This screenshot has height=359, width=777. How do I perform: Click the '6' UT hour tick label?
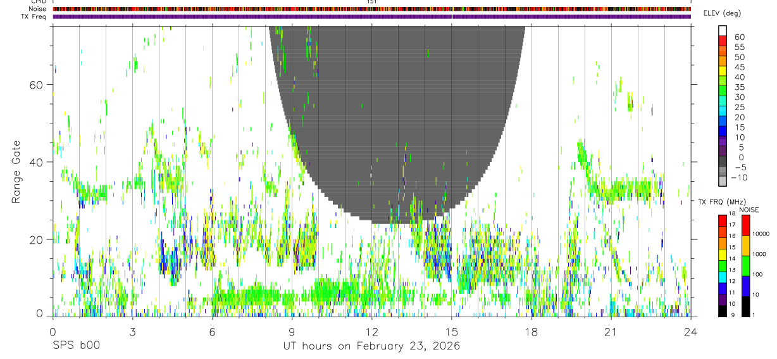point(212,331)
